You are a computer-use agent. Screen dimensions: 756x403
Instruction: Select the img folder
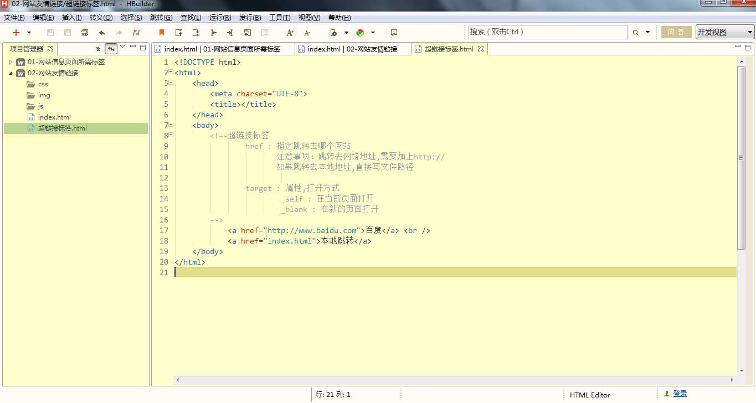coord(44,95)
